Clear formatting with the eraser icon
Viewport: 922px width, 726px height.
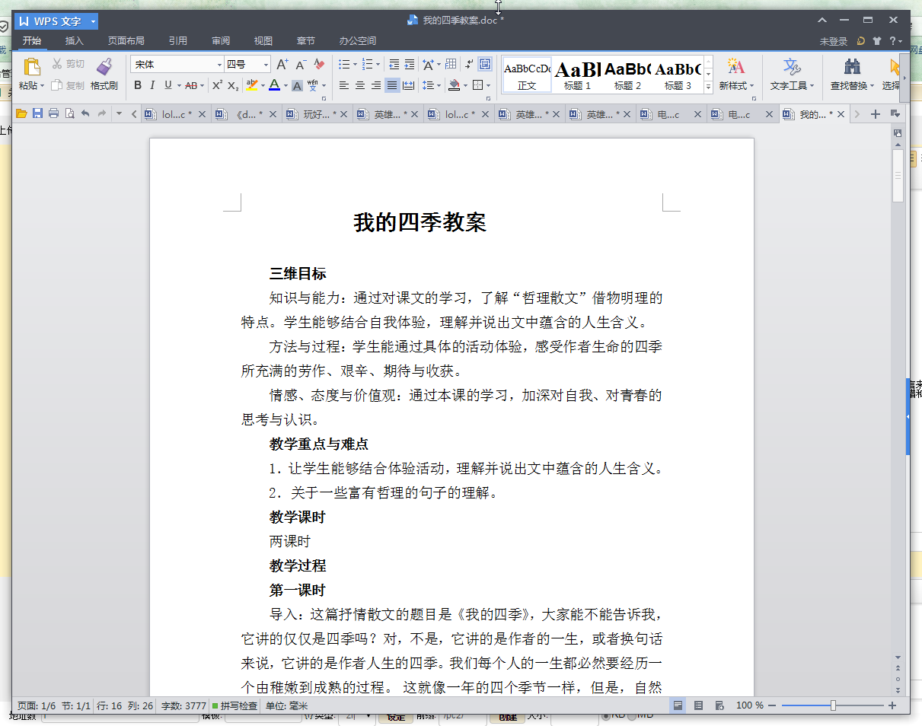[319, 65]
